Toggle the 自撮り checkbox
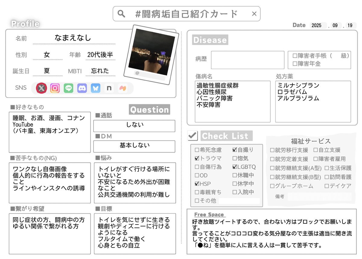 point(235,150)
